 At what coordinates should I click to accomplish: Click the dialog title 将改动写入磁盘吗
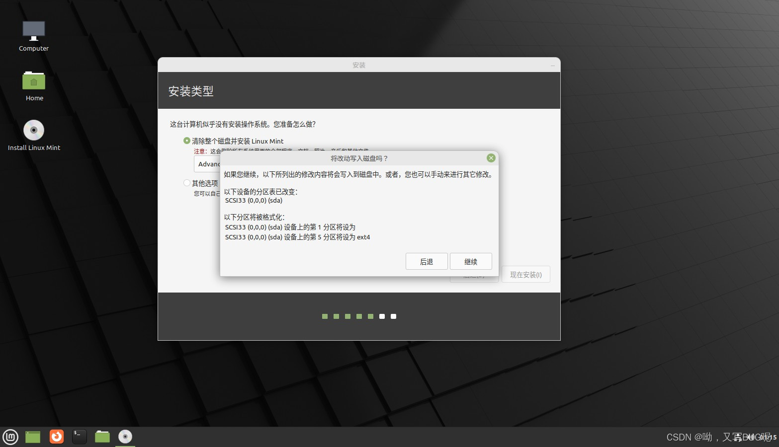click(359, 158)
